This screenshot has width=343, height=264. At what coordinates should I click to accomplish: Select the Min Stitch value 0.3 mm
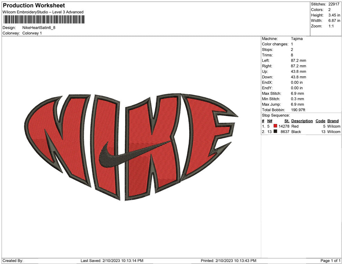tap(297, 99)
